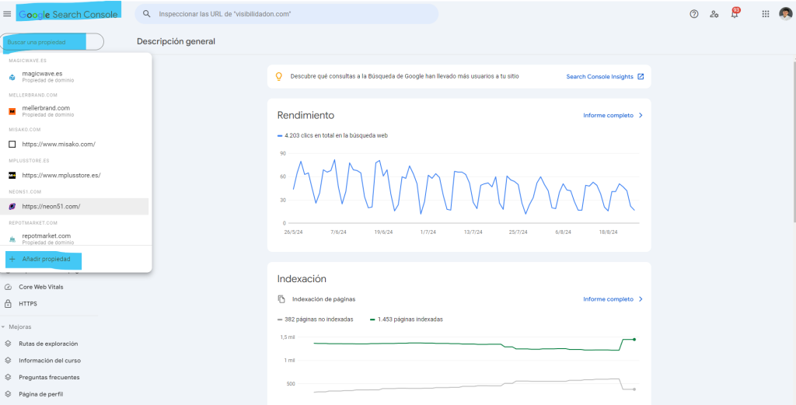796x405 pixels.
Task: Click the HTTPS lock icon
Action: [x=9, y=303]
